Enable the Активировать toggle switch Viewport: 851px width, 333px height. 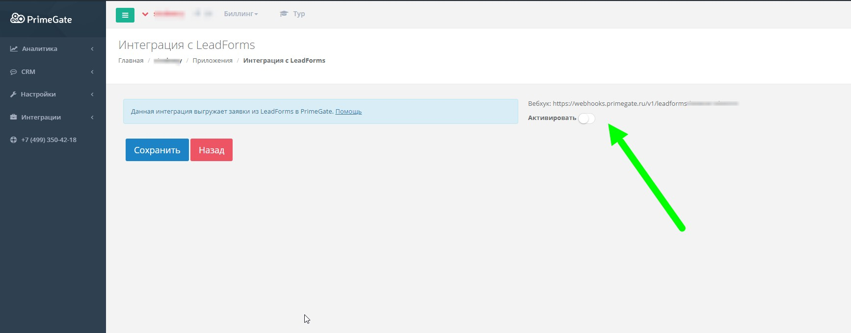click(x=586, y=119)
